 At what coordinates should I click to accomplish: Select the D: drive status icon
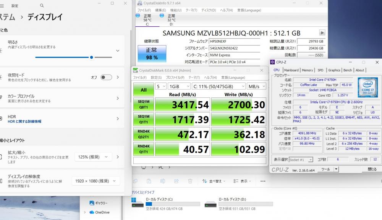pyautogui.click(x=162, y=16)
